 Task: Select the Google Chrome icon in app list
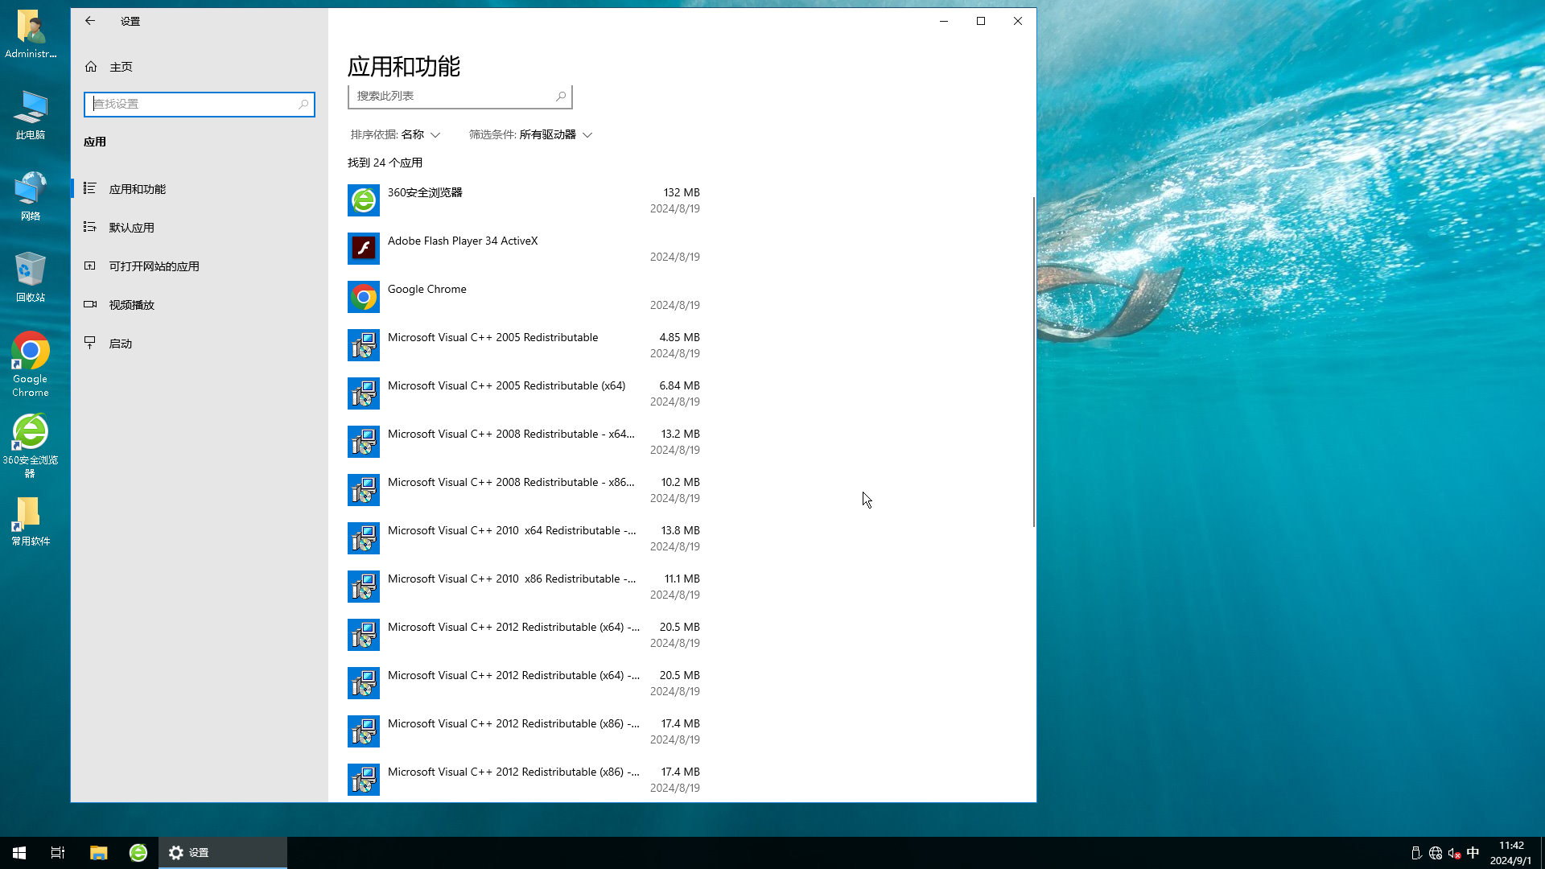[x=364, y=297]
